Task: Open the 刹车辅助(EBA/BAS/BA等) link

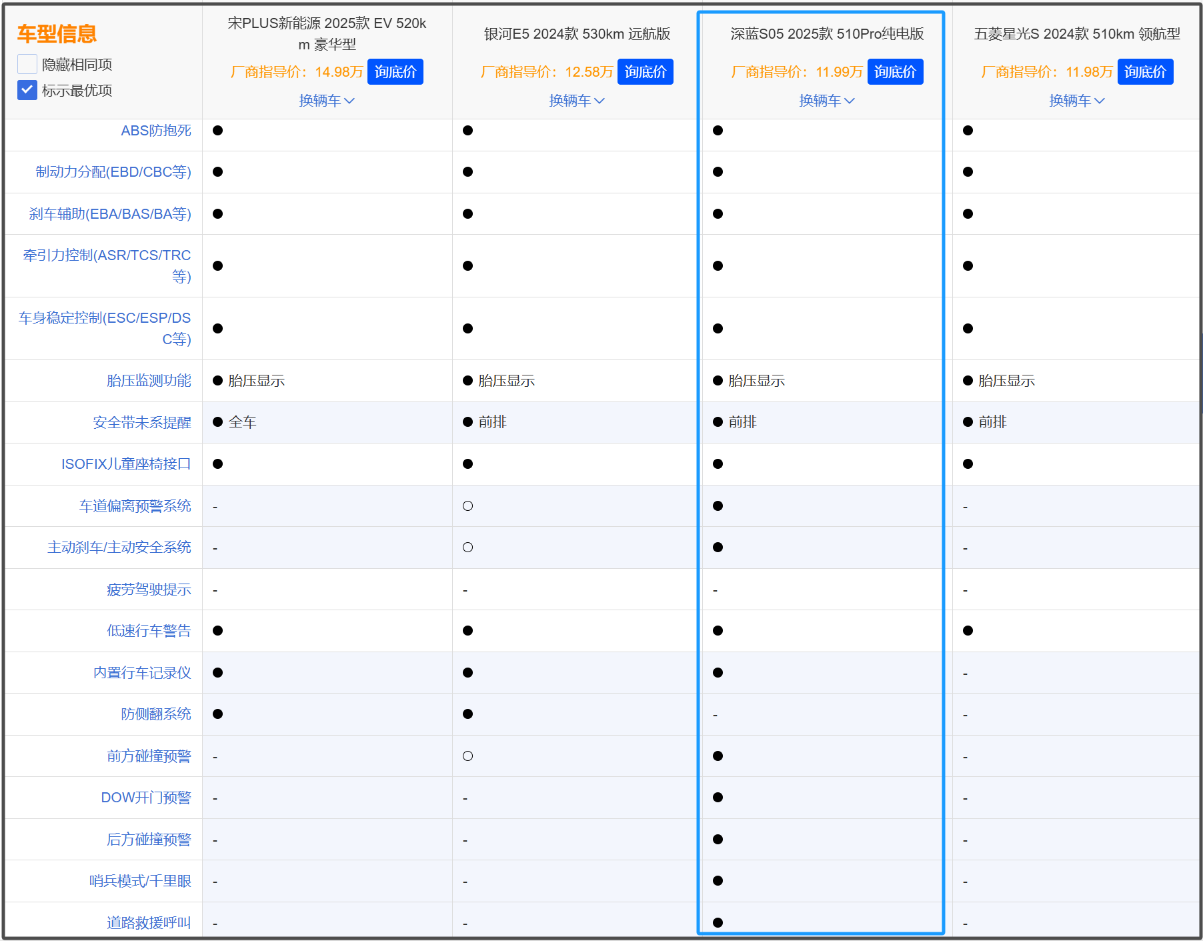Action: click(x=110, y=214)
